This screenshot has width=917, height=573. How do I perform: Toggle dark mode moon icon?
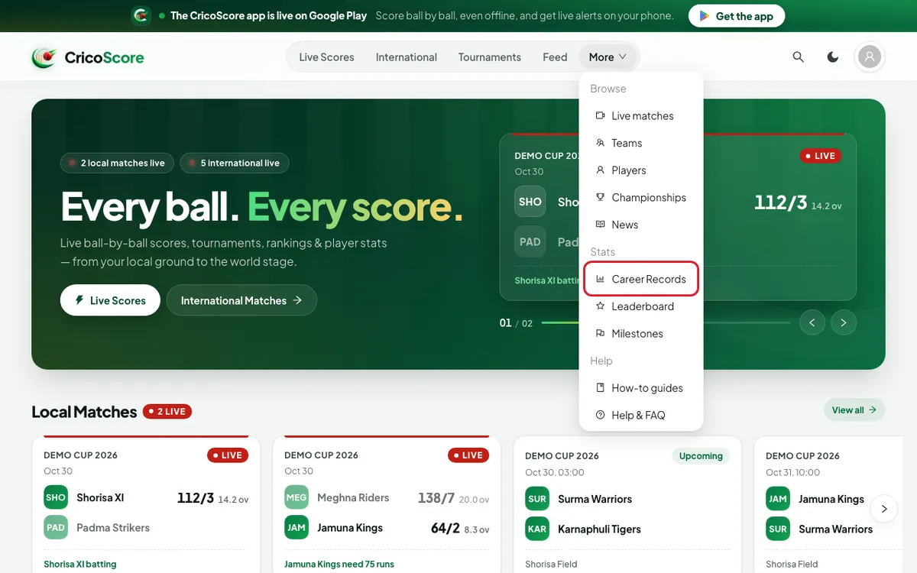833,57
